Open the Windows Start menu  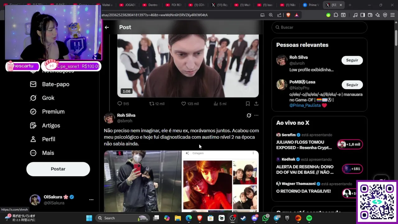tap(89, 218)
